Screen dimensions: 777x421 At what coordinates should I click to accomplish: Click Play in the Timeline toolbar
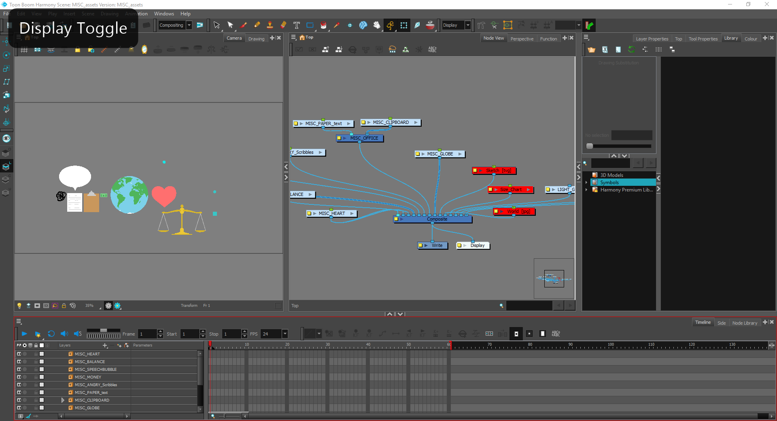pos(24,334)
